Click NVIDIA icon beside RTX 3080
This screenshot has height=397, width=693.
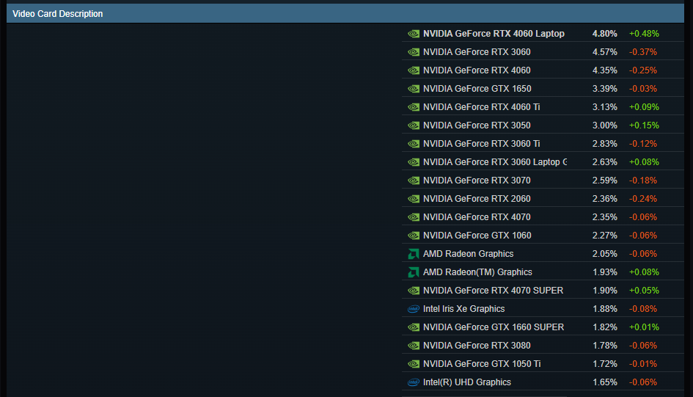[x=414, y=346]
